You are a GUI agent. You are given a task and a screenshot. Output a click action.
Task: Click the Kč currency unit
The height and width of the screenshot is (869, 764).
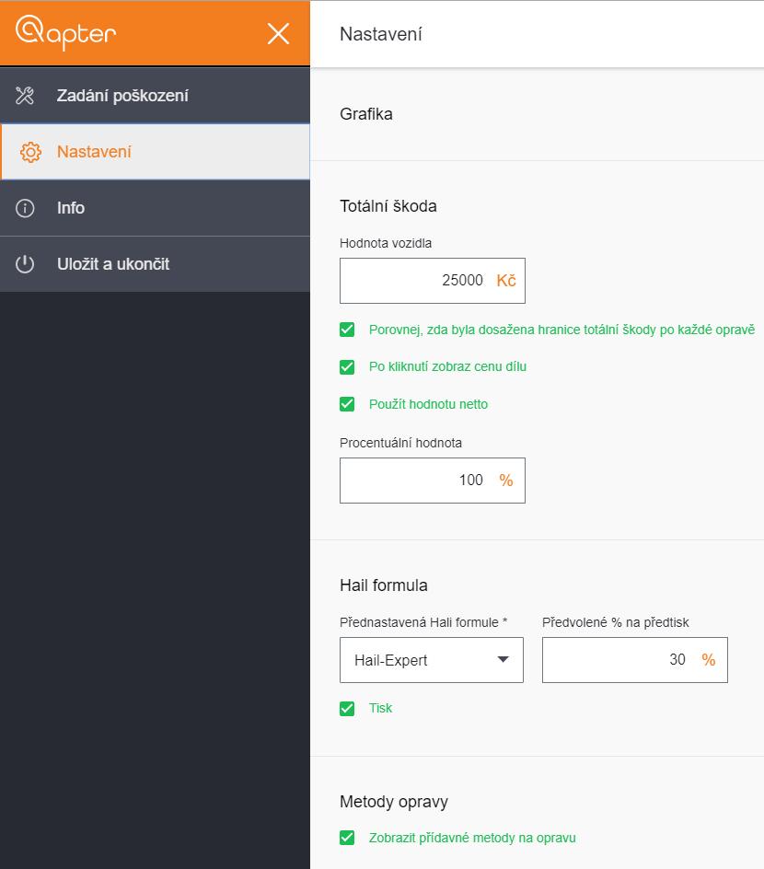[x=506, y=281]
